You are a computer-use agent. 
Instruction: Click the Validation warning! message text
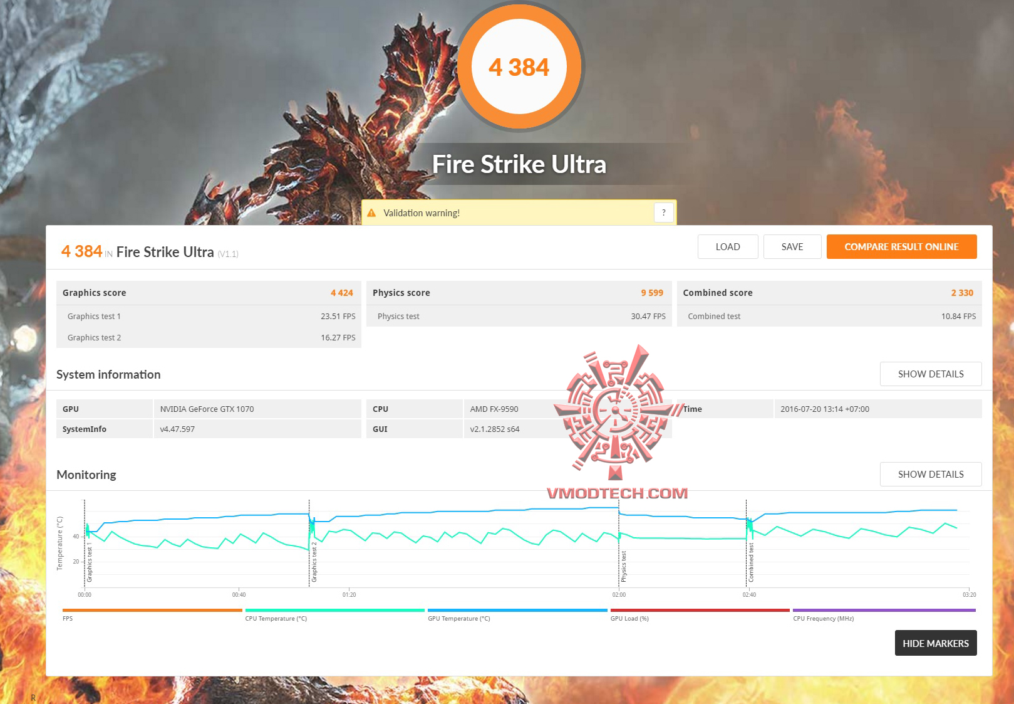422,213
